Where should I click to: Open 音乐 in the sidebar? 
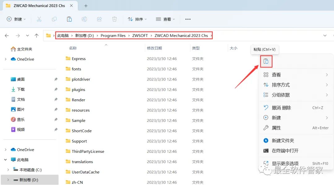(x=18, y=119)
